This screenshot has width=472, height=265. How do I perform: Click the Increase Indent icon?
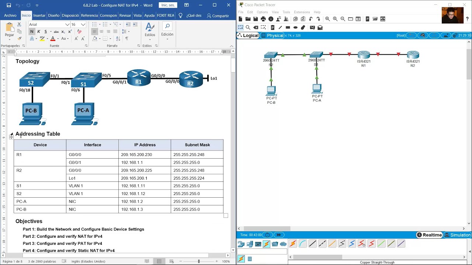pyautogui.click(x=136, y=24)
